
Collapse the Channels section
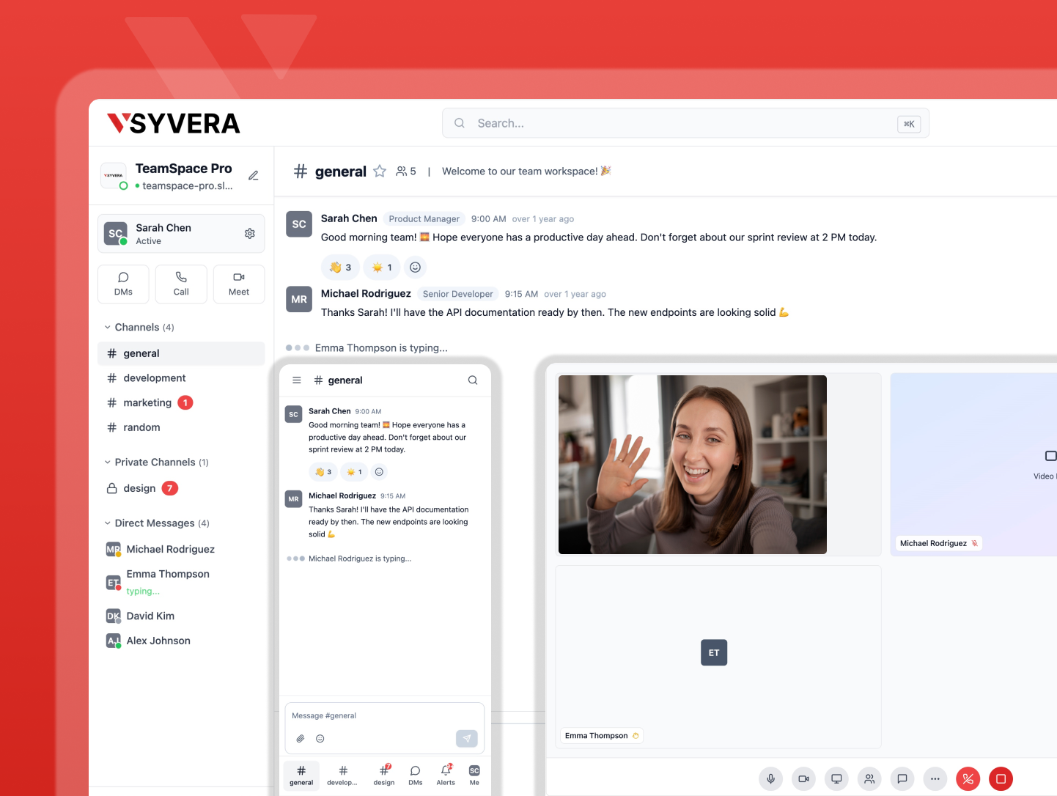coord(108,328)
